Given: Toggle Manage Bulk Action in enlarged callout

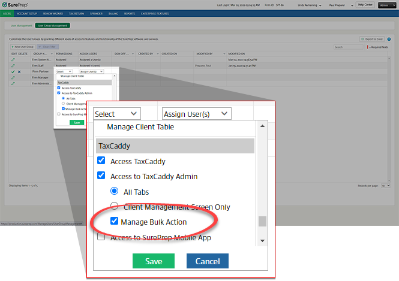Looking at the screenshot, I should click(x=114, y=220).
